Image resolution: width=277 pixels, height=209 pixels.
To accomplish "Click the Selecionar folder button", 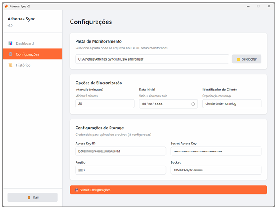I will point(247,59).
